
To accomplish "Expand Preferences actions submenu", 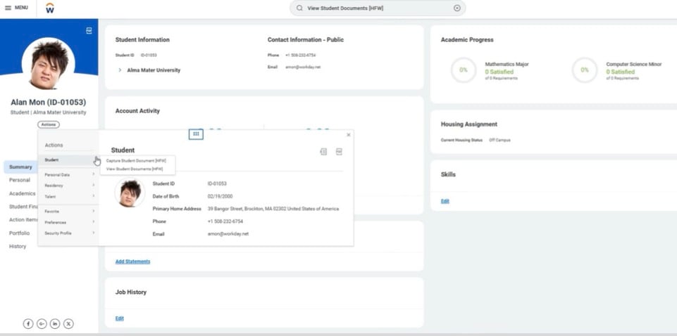I will [68, 222].
